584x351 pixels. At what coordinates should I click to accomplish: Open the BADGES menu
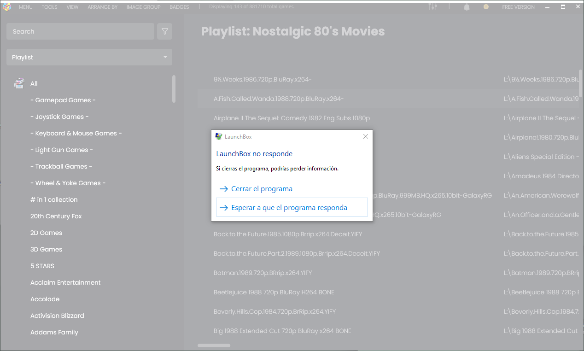(x=179, y=7)
